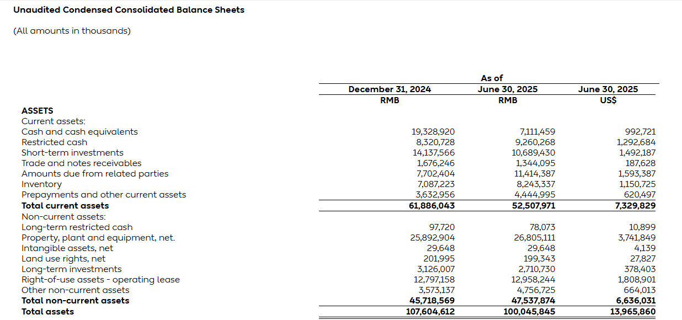Click the Right-of-use assets operating lease label
This screenshot has width=682, height=320.
pos(100,280)
